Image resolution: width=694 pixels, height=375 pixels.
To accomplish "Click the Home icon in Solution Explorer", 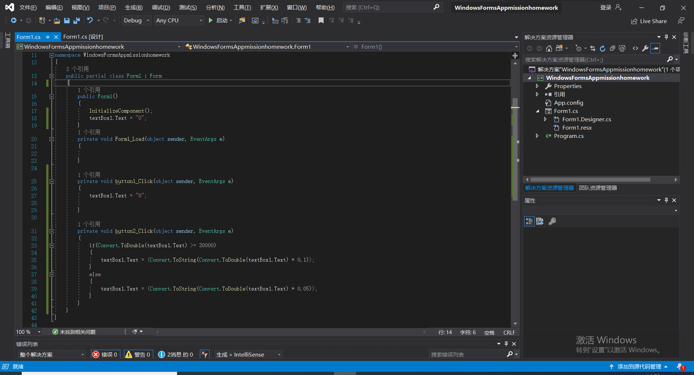I will 549,48.
